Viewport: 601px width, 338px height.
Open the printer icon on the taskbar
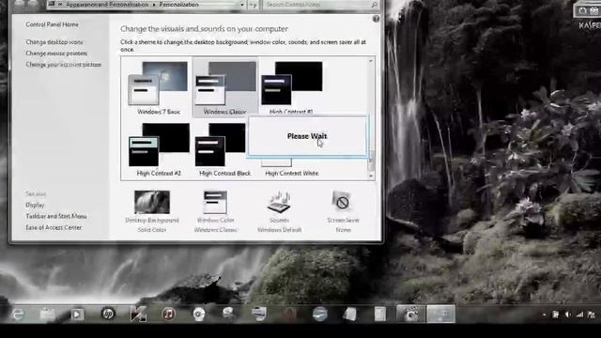pyautogui.click(x=259, y=315)
